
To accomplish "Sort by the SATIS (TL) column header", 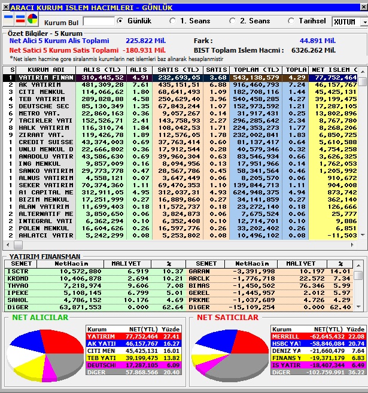I will click(x=178, y=69).
